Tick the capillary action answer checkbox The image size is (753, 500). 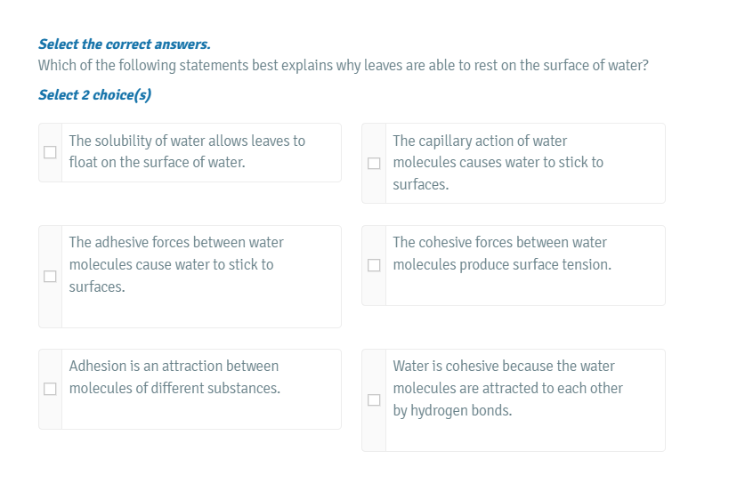(375, 163)
